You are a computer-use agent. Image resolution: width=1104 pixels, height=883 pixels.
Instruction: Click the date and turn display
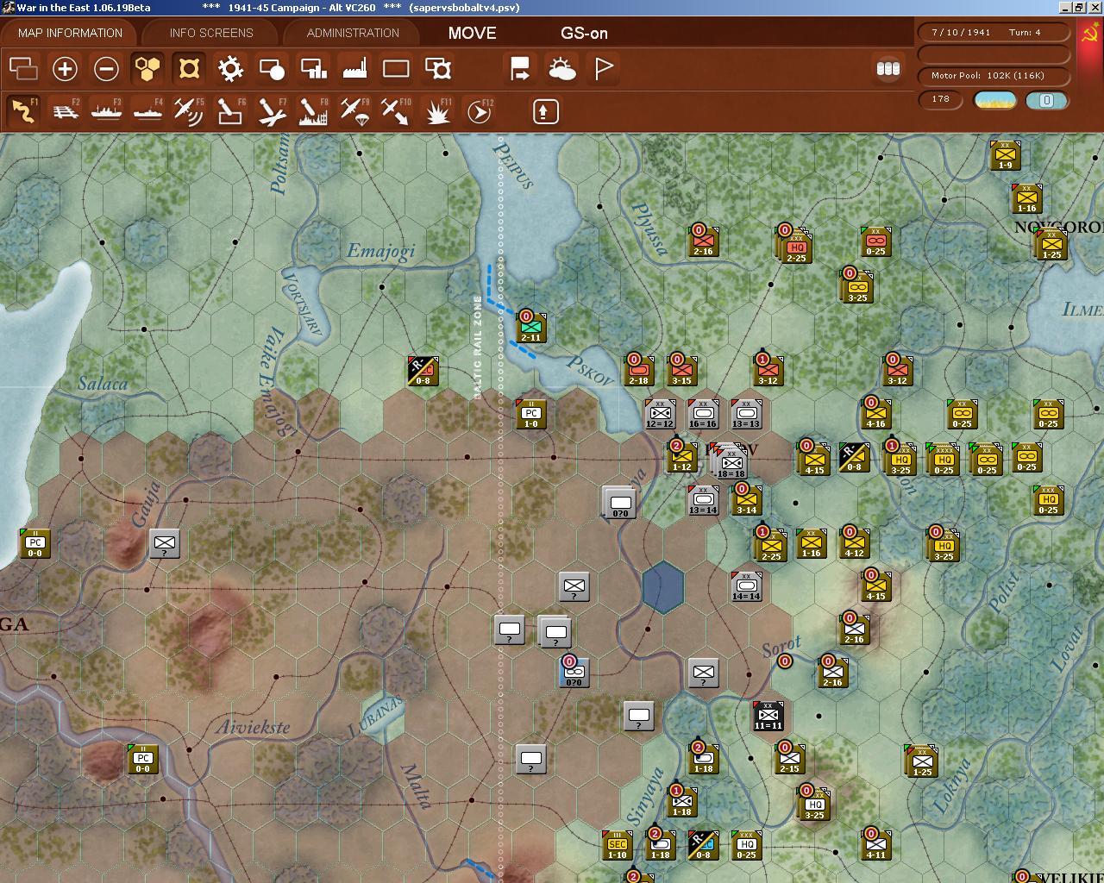994,33
